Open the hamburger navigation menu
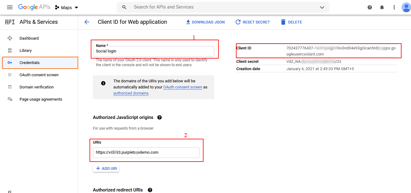Viewport: 411px width, 193px height. point(10,7)
